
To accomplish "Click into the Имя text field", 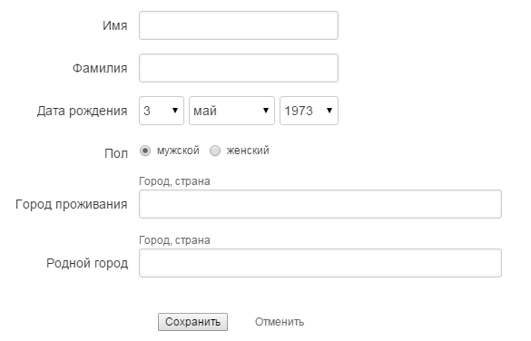I will (239, 25).
